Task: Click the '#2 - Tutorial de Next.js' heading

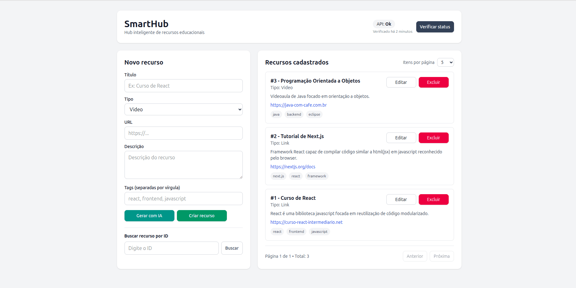Action: 297,136
